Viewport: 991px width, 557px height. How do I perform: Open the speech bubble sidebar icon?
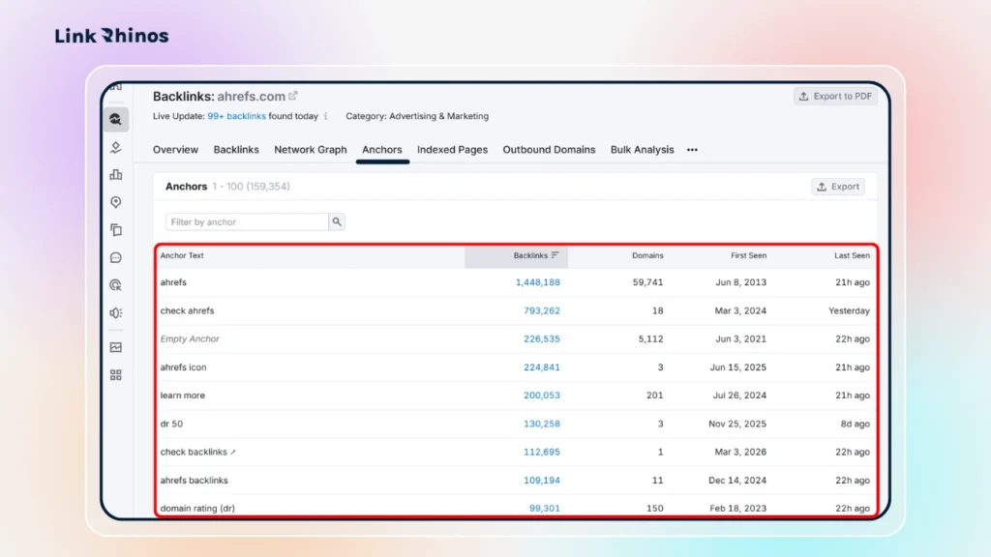tap(116, 257)
